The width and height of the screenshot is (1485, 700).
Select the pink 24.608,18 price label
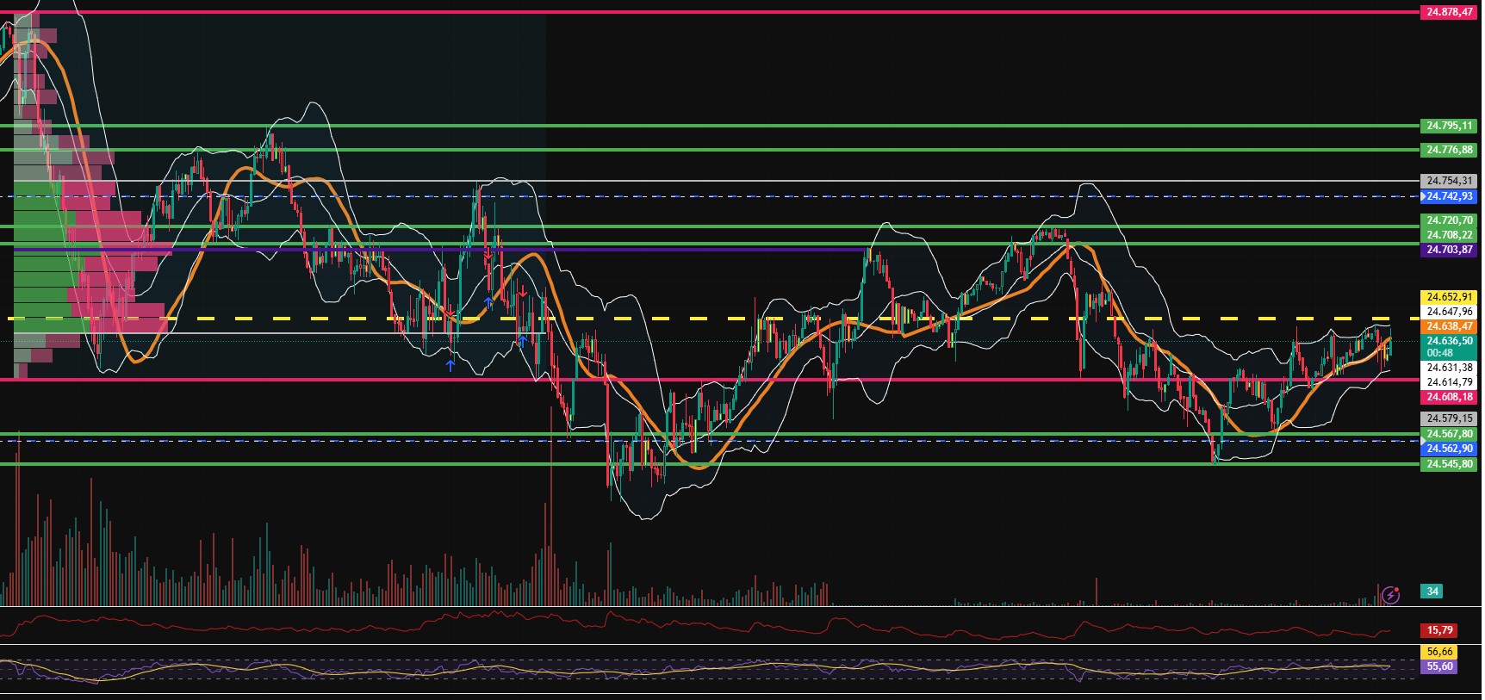click(1449, 397)
